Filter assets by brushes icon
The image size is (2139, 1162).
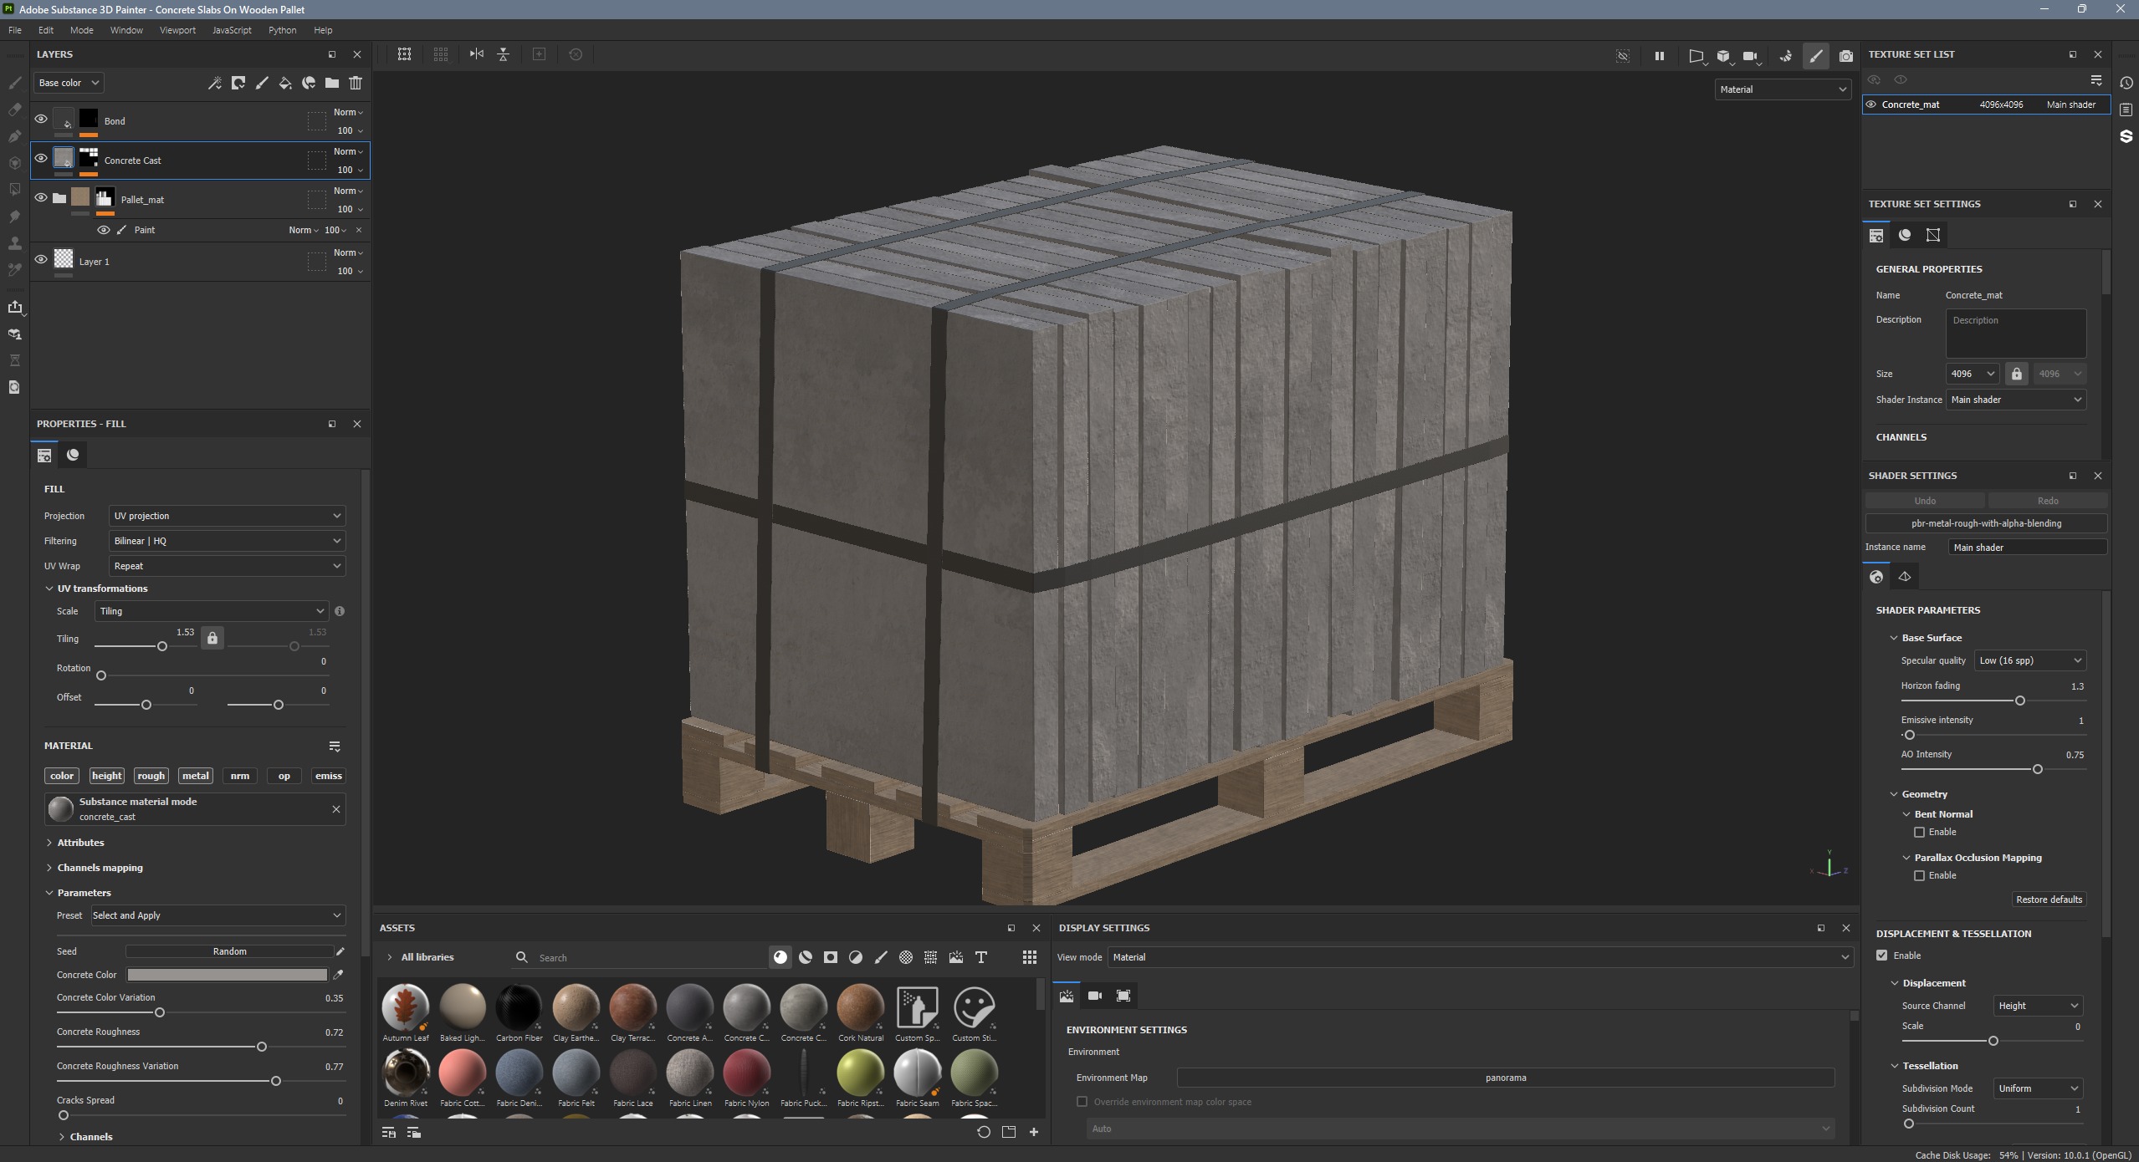(881, 957)
